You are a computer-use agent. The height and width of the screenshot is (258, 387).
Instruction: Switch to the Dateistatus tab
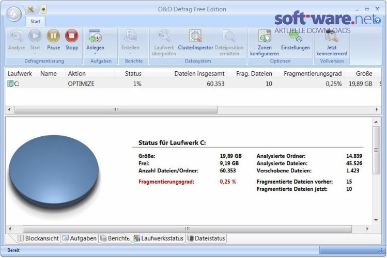coord(206,238)
